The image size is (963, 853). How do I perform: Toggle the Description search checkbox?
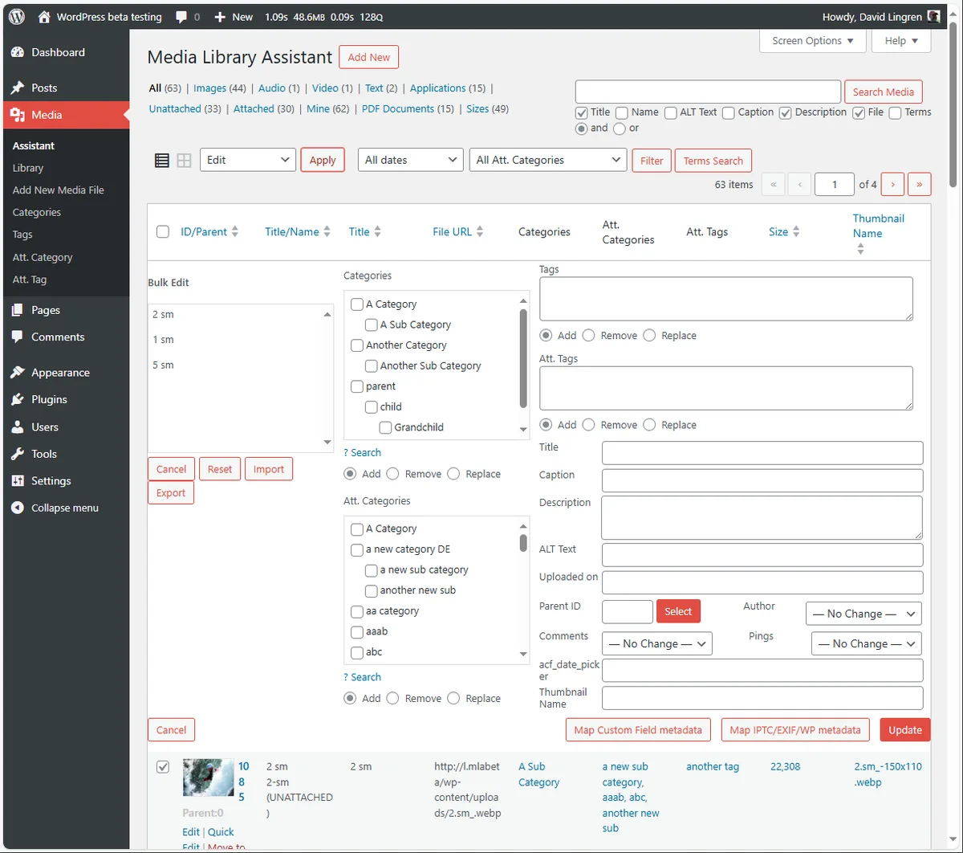tap(786, 112)
